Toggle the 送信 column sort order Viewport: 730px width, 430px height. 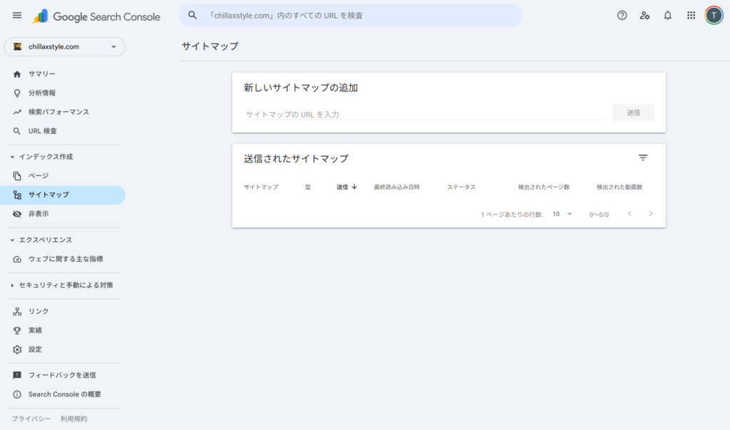pyautogui.click(x=346, y=187)
